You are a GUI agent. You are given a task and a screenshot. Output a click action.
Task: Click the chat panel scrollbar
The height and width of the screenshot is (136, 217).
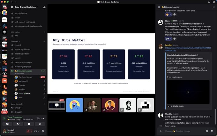pyautogui.click(x=215, y=117)
